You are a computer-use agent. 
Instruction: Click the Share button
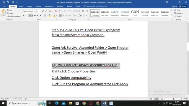click(x=183, y=6)
